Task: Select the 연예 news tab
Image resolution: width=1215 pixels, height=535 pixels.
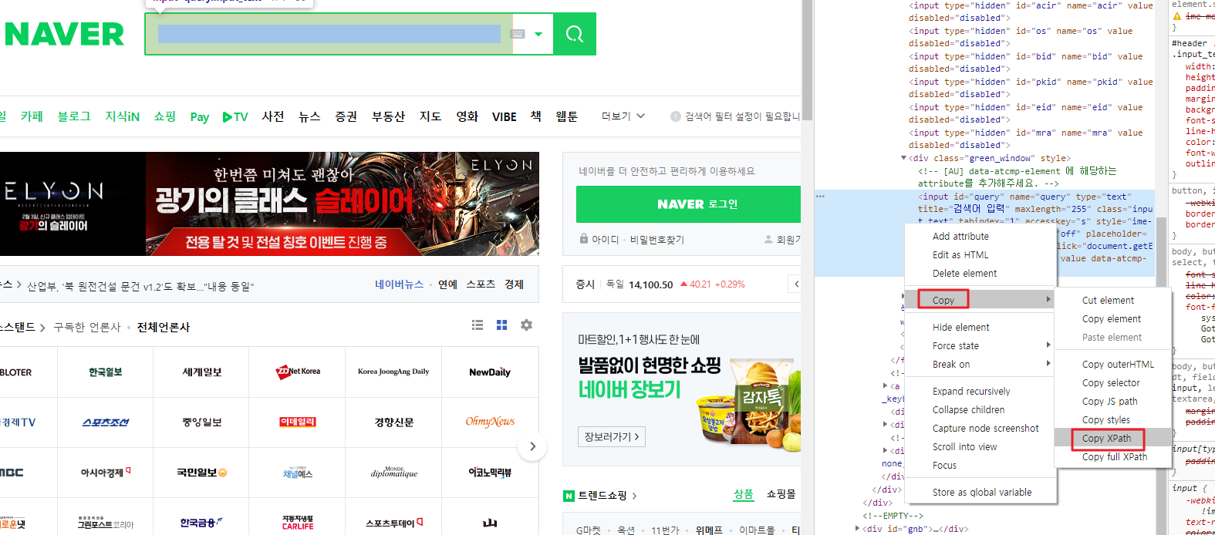Action: 447,284
